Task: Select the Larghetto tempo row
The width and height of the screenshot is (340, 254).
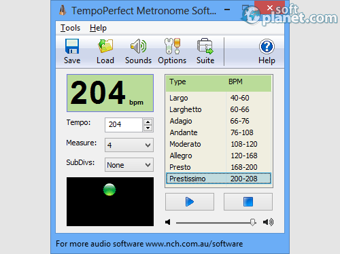Action: [x=218, y=109]
